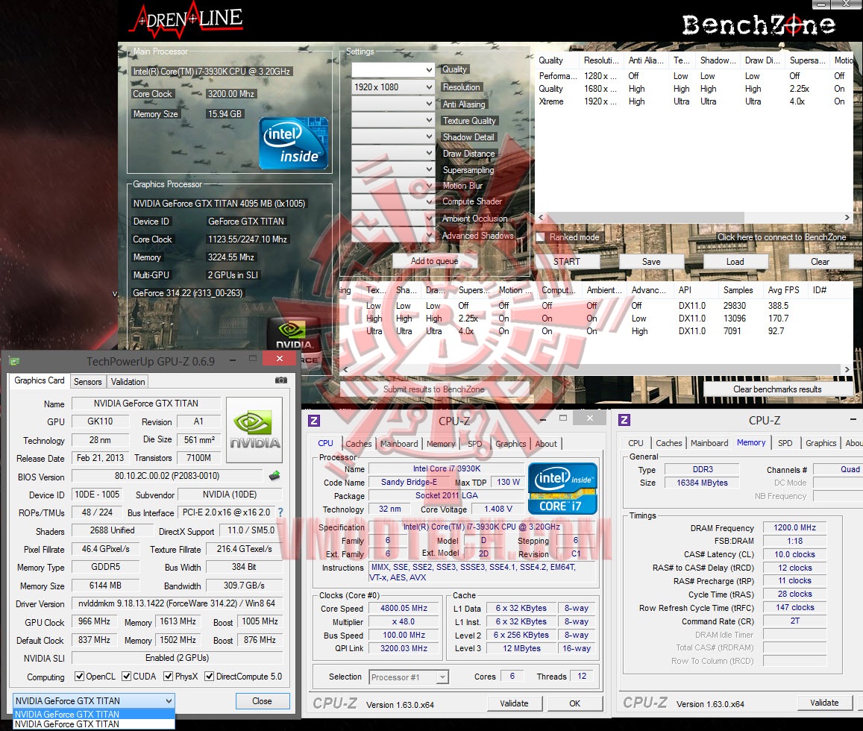
Task: Click the Intel inside logo in Main Processor
Action: pyautogui.click(x=294, y=142)
